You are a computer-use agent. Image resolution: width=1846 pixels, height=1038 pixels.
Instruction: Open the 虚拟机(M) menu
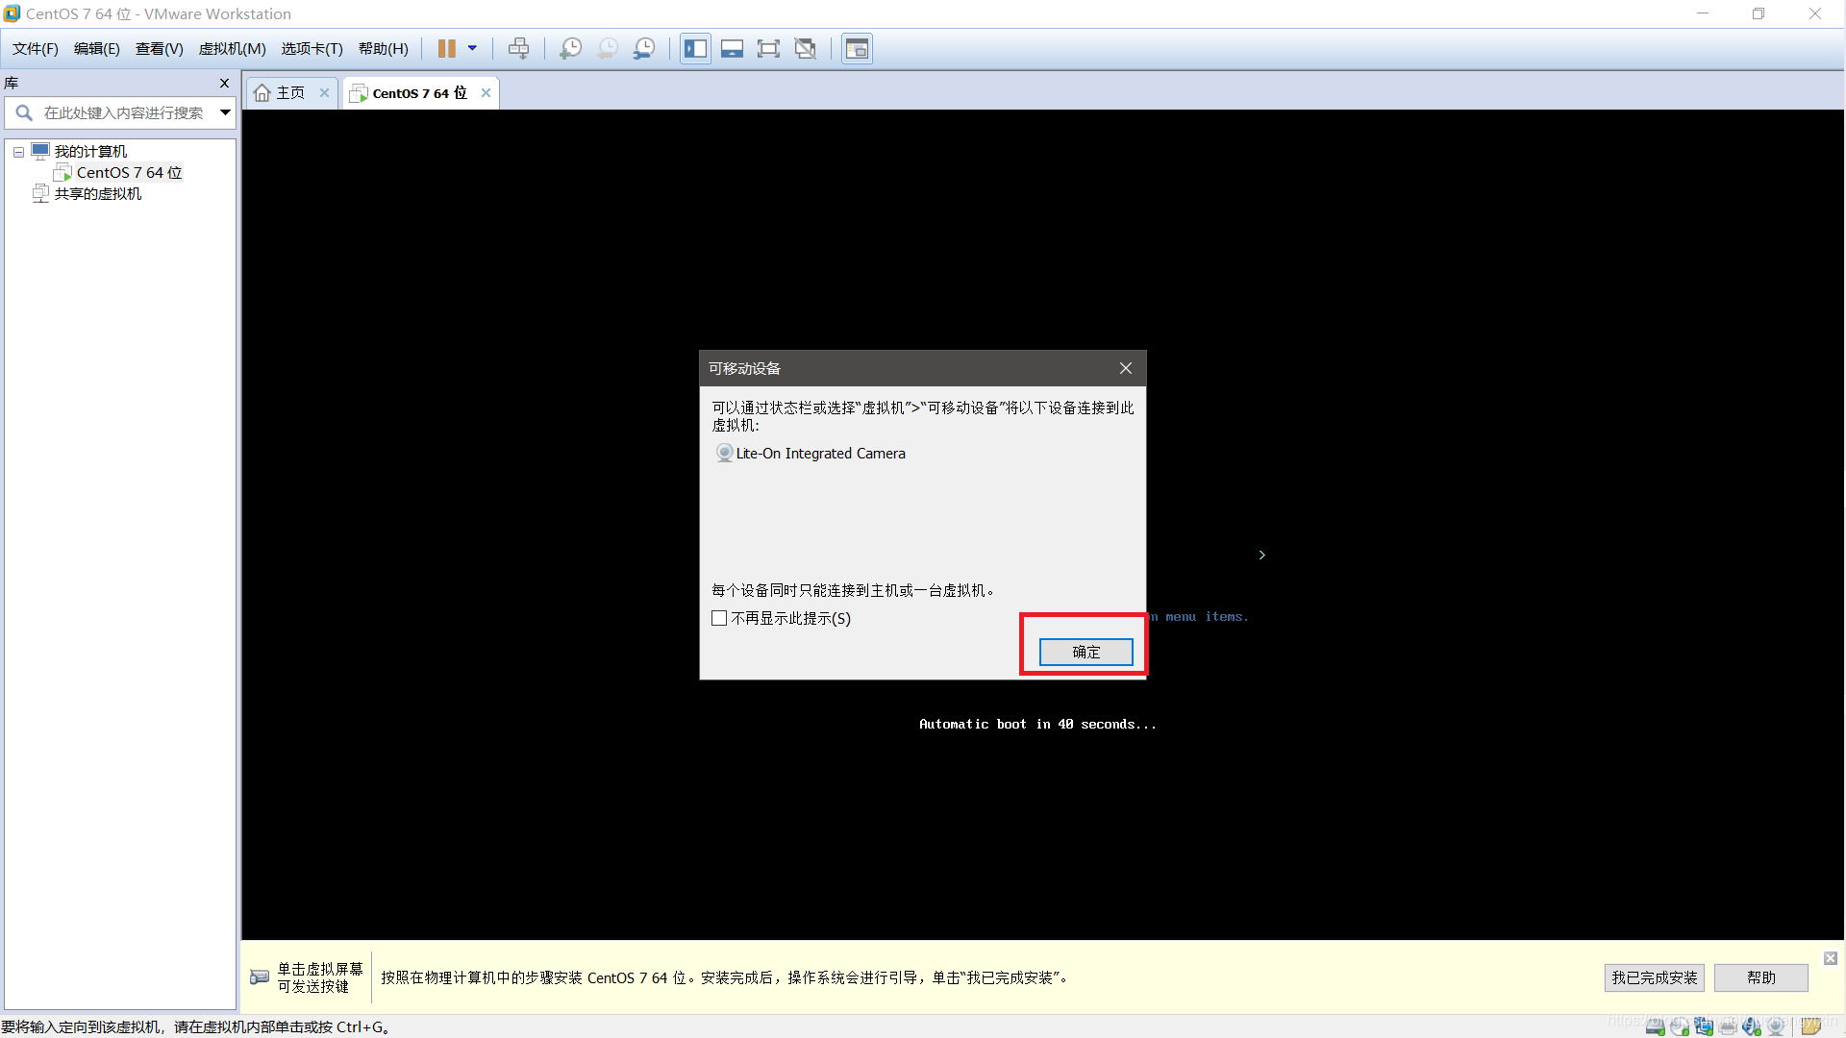click(x=232, y=49)
